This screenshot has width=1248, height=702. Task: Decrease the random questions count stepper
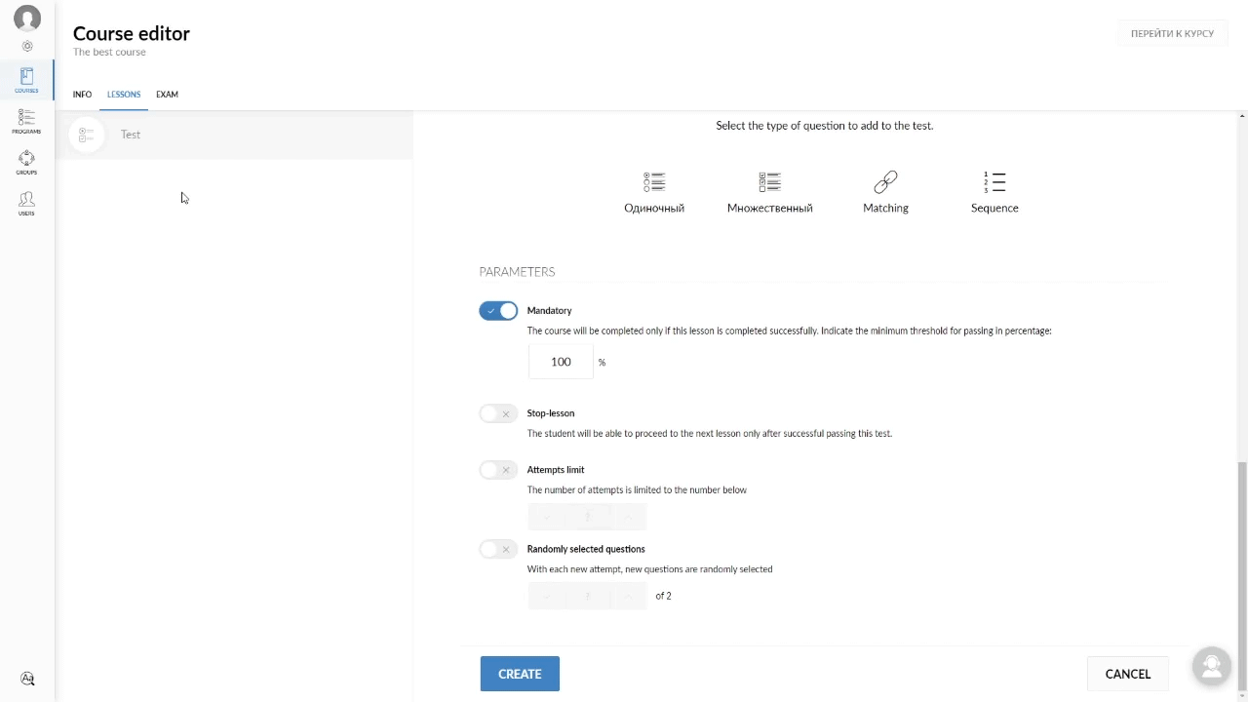click(547, 596)
